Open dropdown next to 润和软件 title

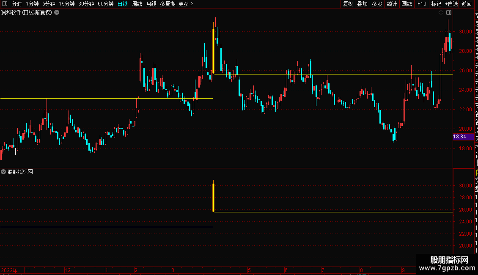click(x=57, y=13)
